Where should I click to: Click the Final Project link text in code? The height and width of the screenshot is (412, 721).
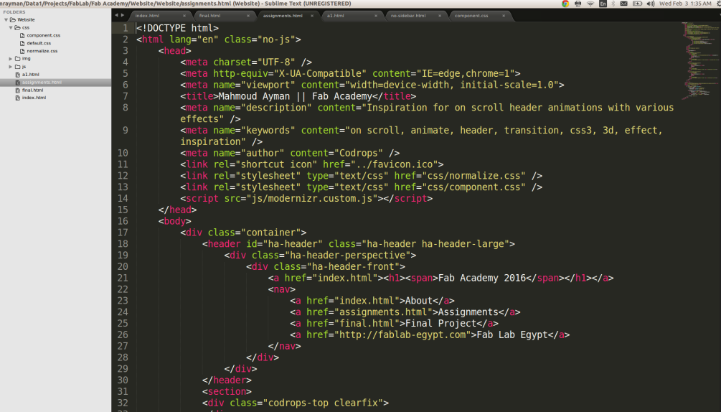tap(441, 324)
